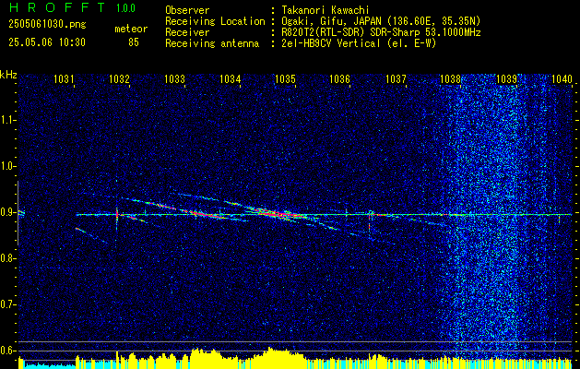Click the 1037 time axis label
The height and width of the screenshot is (369, 580).
396,78
